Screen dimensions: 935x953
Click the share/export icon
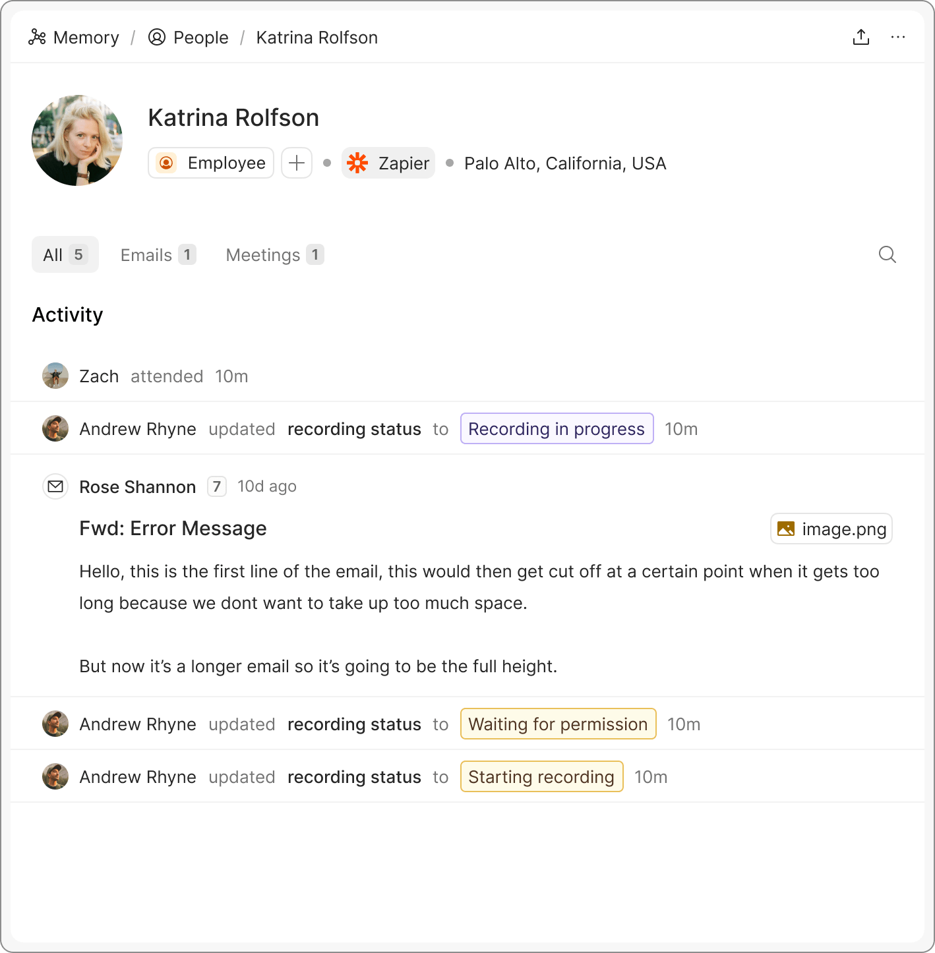pyautogui.click(x=860, y=38)
